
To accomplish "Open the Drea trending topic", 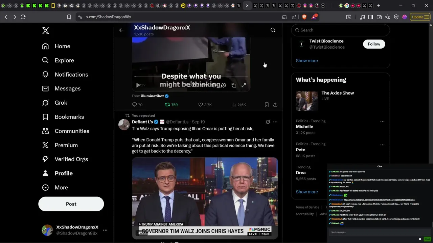I will point(301,172).
